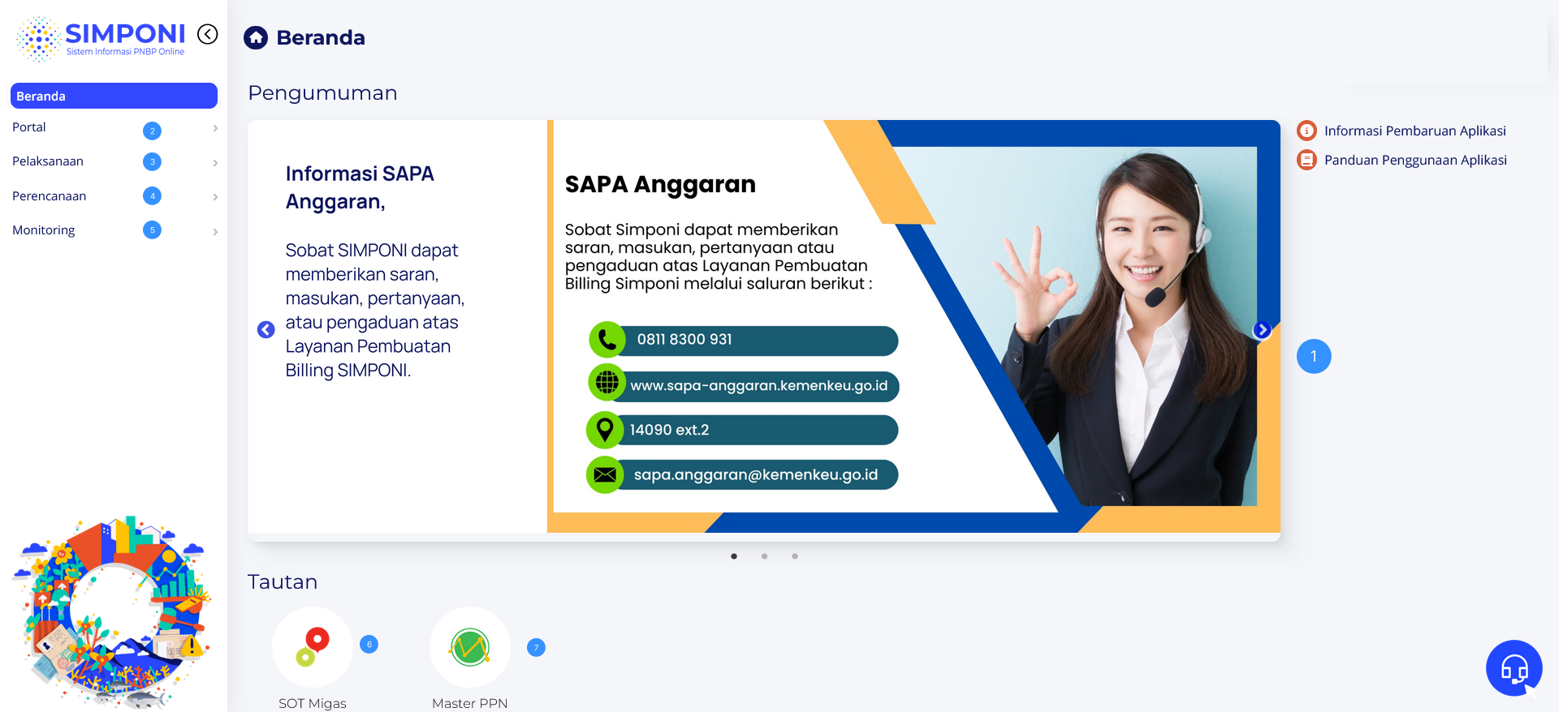Collapse sidebar with the back arrow circle
This screenshot has height=712, width=1559.
(208, 34)
